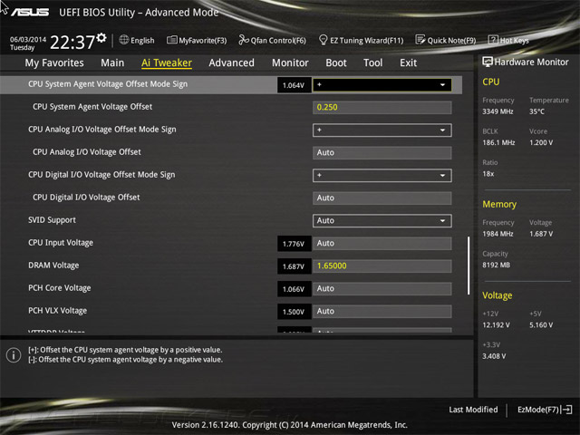Click the CPU System Agent Voltage Offset 0.250 field

pos(382,108)
